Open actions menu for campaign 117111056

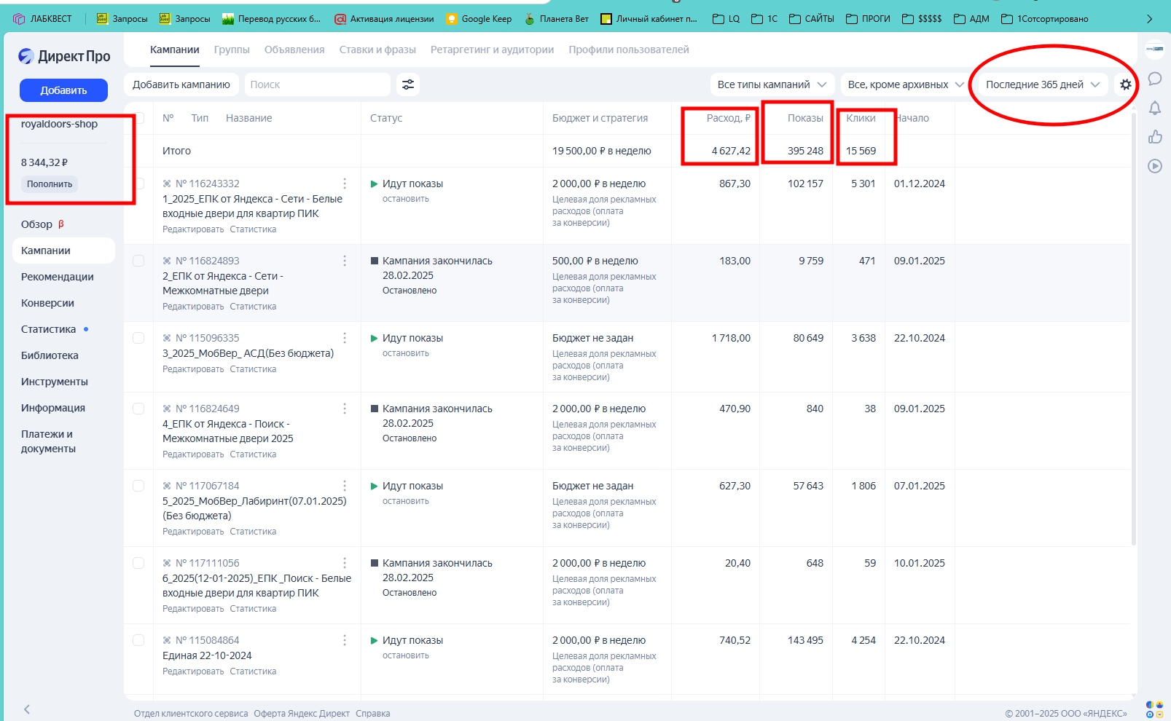pos(345,563)
